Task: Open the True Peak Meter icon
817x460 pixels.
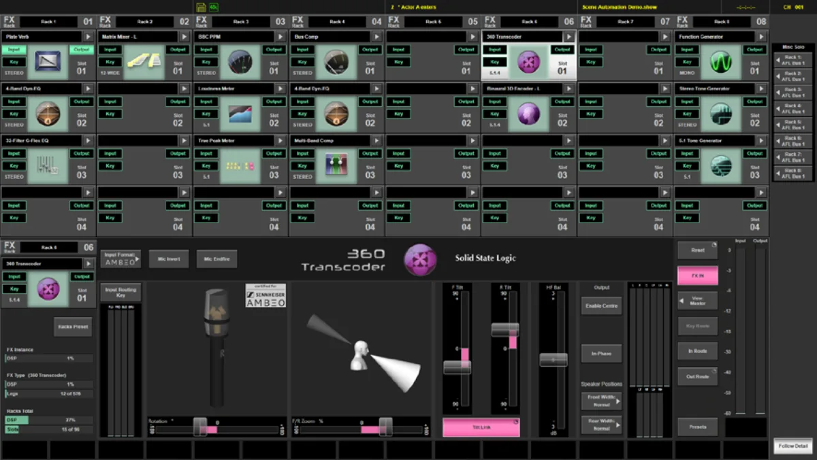Action: tap(240, 166)
